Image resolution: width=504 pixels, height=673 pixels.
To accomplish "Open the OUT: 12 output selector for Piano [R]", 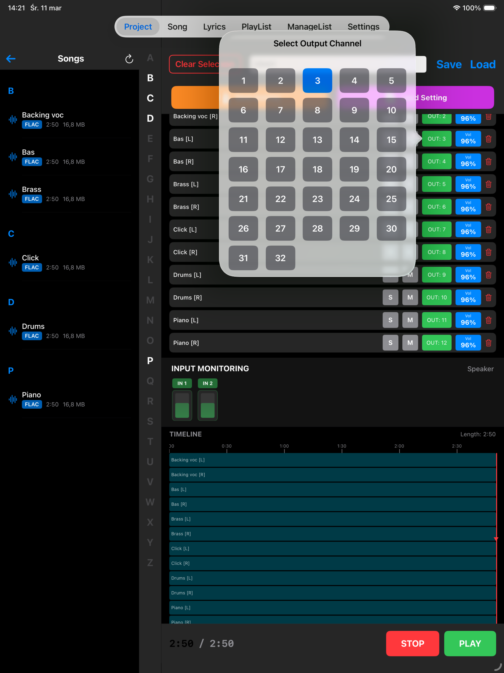I will tap(436, 343).
